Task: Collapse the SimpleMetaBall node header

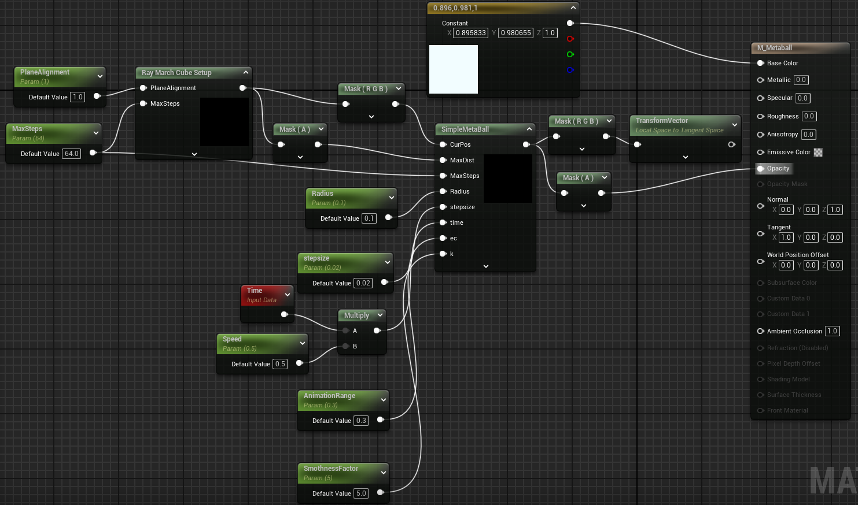Action: tap(529, 129)
